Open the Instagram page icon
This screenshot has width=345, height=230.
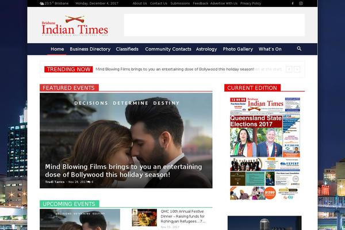(x=301, y=3)
